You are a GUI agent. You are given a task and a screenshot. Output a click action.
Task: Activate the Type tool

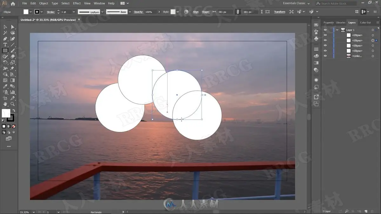coord(5,45)
